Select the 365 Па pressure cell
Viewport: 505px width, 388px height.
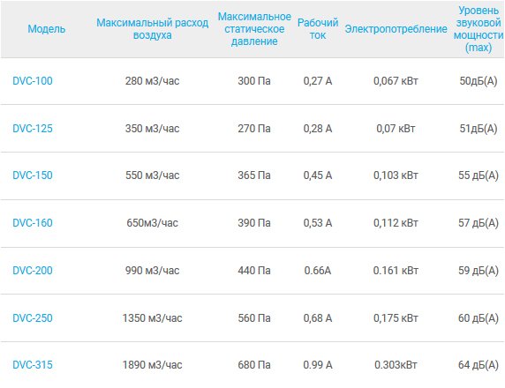point(254,175)
